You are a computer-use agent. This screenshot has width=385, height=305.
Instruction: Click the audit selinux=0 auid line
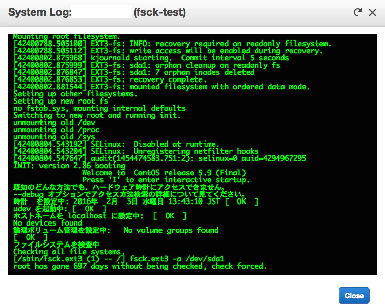point(159,158)
